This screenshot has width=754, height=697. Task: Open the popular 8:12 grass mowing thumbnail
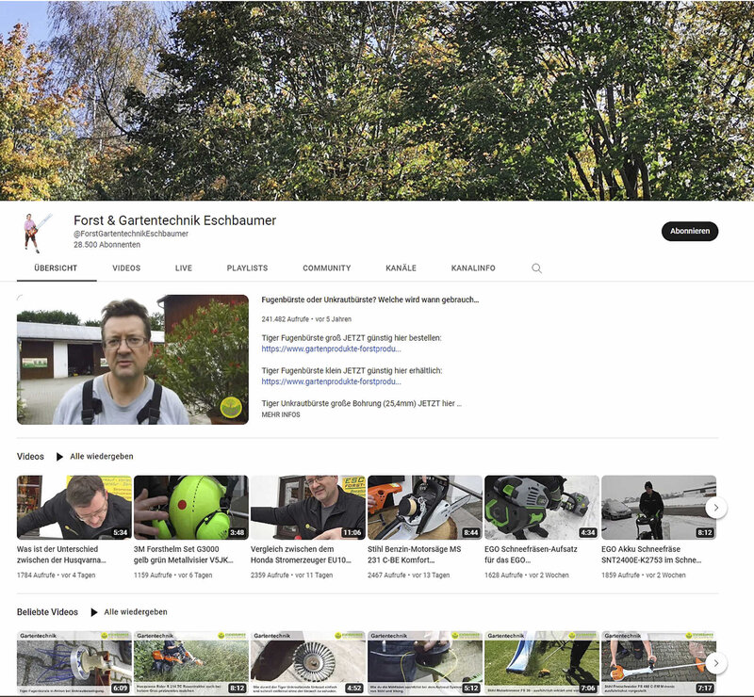click(191, 663)
